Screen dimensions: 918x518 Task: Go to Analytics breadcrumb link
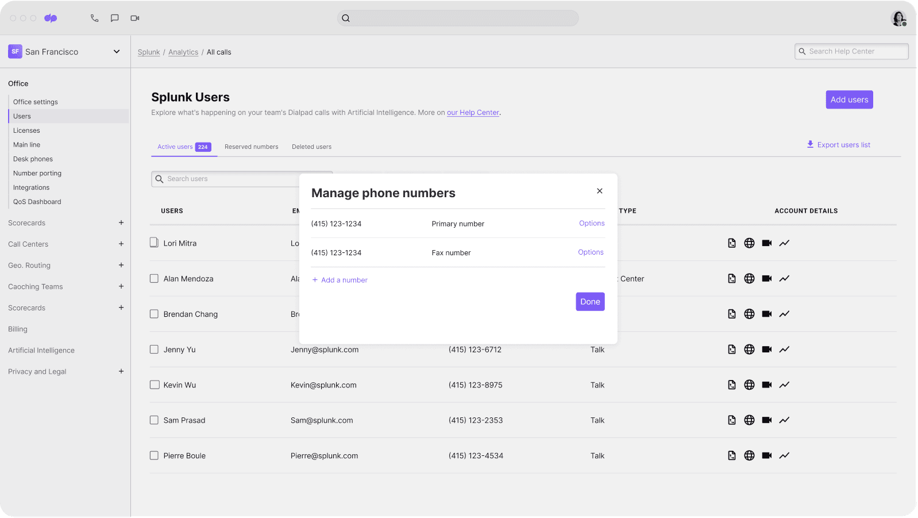click(x=183, y=52)
